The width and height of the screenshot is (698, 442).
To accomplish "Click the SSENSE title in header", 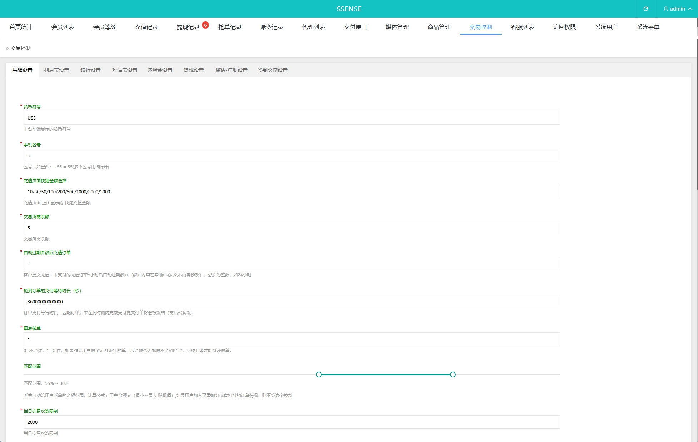I will (x=349, y=9).
